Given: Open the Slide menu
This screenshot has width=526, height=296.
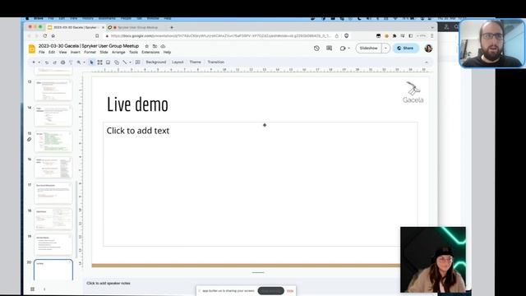Looking at the screenshot, I should point(104,53).
